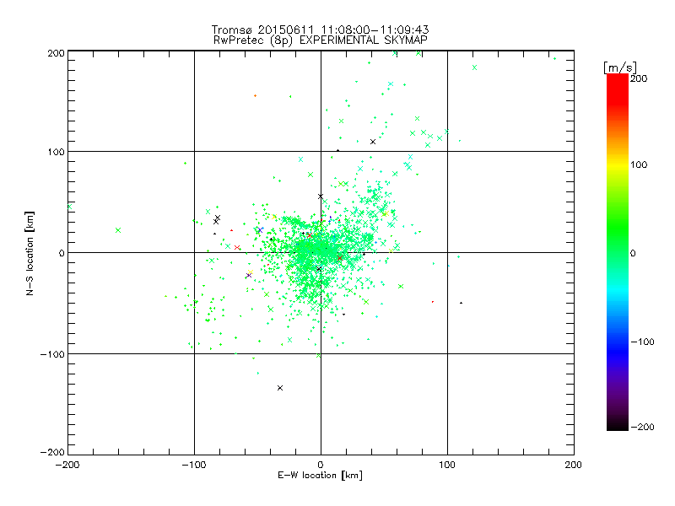Click the colorbar '-200' bottom label

coord(642,427)
